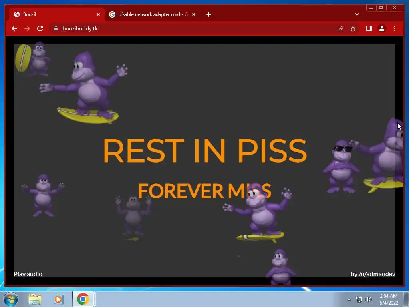Screen dimensions: 409x307
Task: Open the Chrome side panel icon
Action: (x=369, y=28)
